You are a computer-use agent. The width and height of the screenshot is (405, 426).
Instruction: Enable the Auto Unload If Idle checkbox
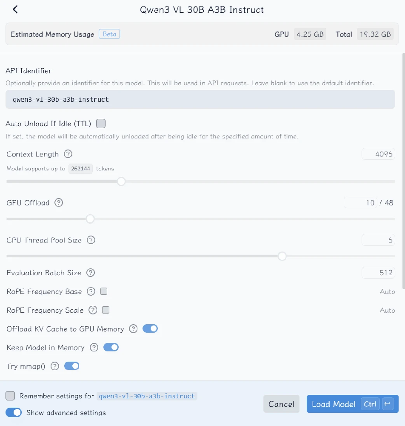tap(101, 124)
